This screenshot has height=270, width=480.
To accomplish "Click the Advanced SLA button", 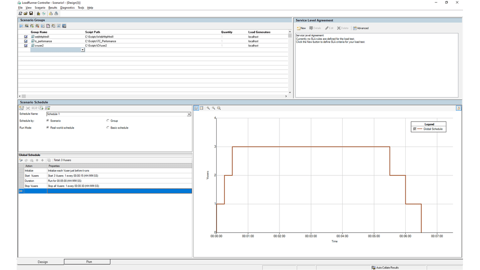I will pos(361,28).
